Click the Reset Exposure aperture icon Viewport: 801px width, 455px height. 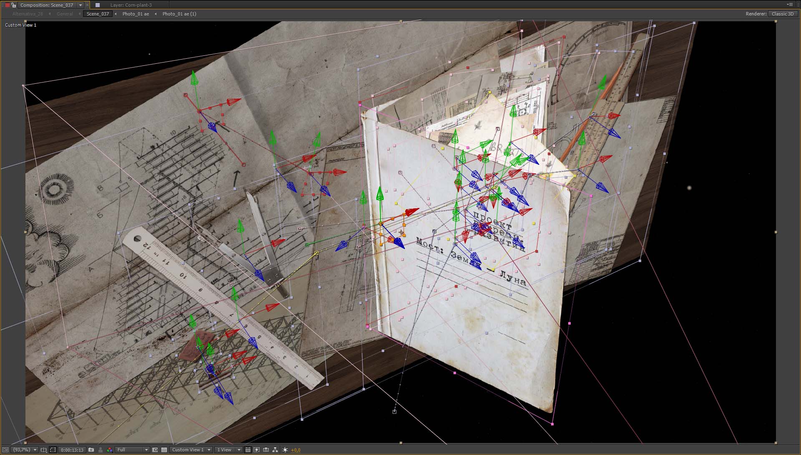pos(285,450)
